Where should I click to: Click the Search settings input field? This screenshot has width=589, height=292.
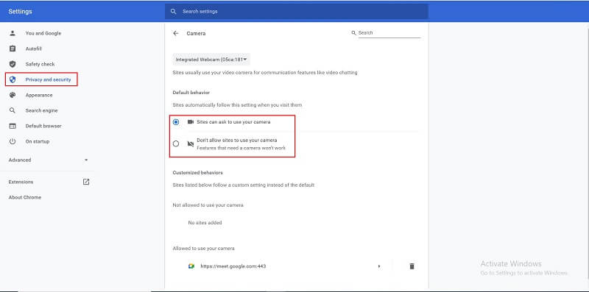coord(297,11)
